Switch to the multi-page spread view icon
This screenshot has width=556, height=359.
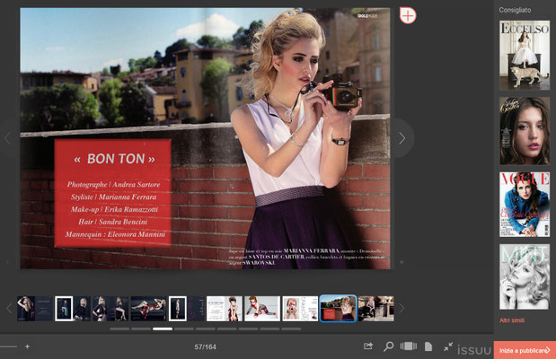pos(409,346)
